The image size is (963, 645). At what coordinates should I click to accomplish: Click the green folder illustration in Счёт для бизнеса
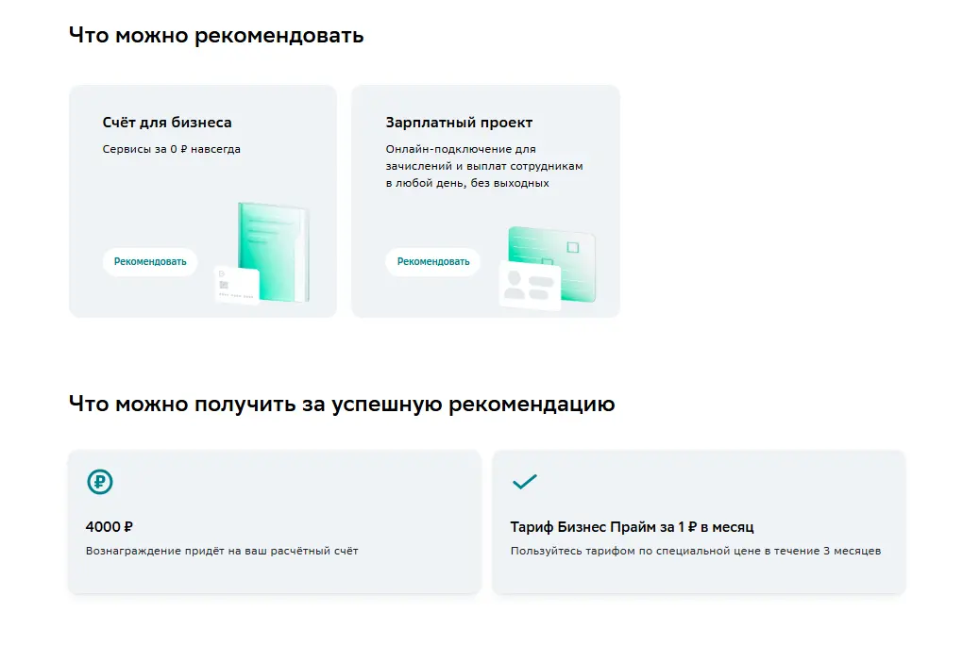point(262,253)
